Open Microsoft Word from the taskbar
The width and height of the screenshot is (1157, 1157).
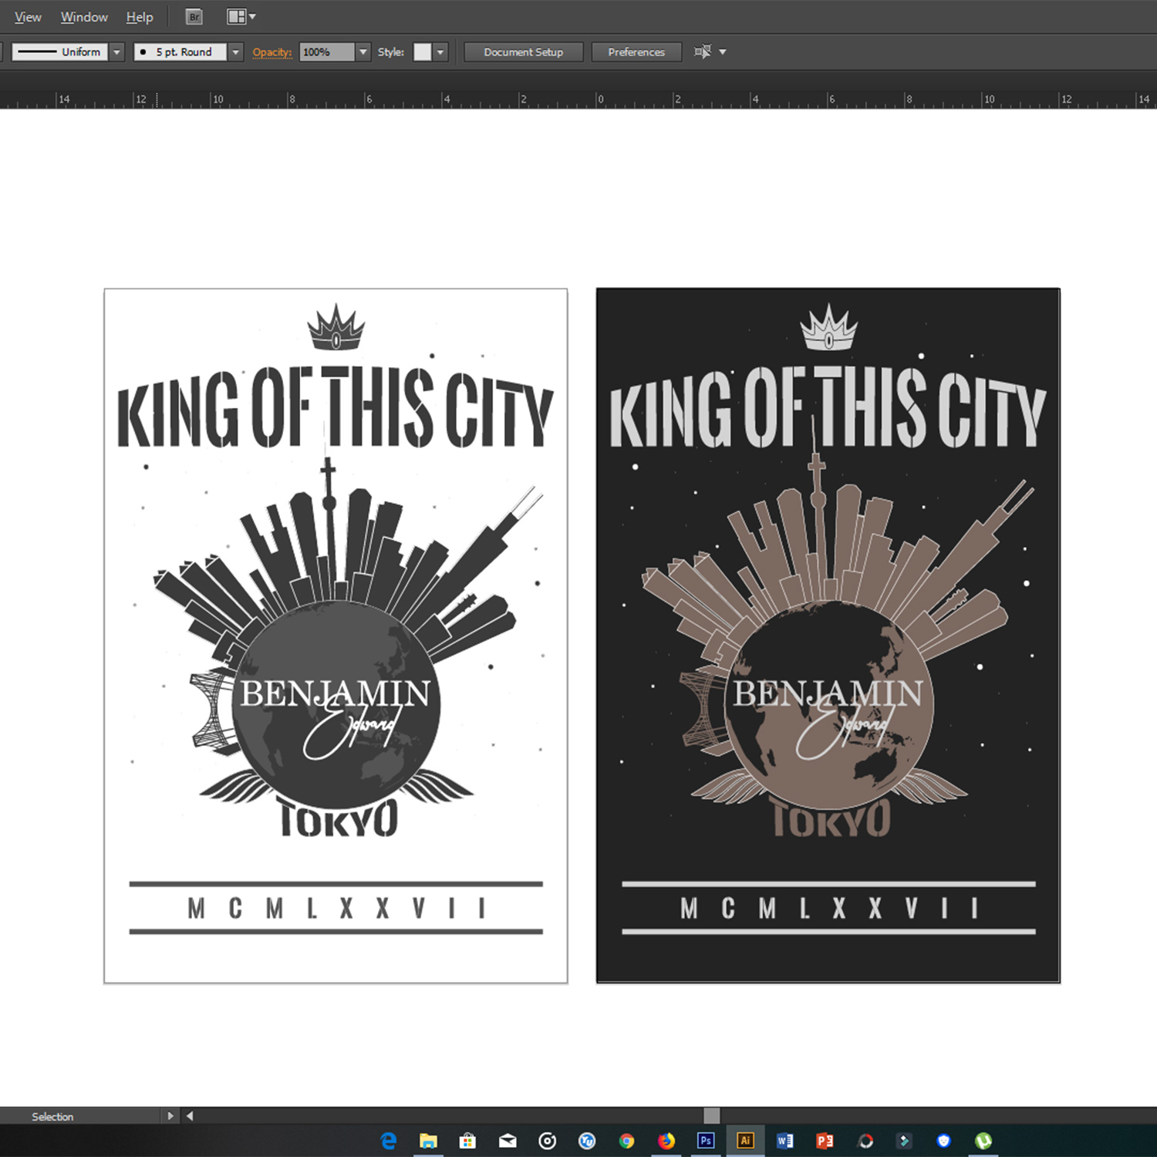[784, 1140]
